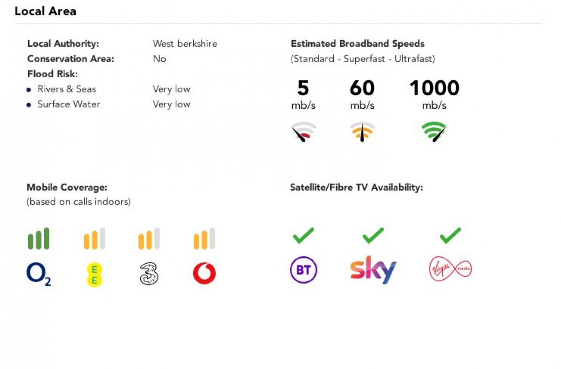Click the Rivers & Seas flood risk item

pyautogui.click(x=66, y=89)
